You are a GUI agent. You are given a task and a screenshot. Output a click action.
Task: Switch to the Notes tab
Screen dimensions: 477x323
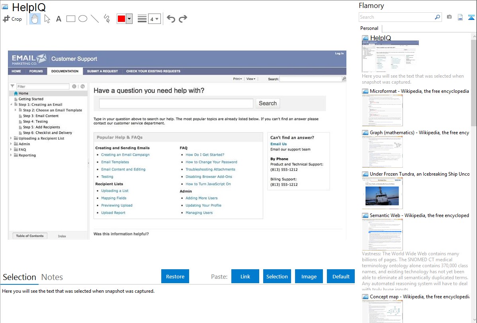[52, 277]
